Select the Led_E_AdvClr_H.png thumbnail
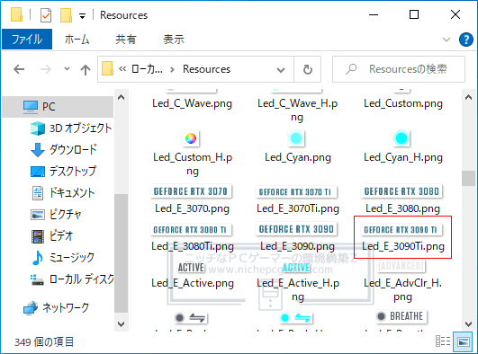478x354 pixels. pos(401,266)
